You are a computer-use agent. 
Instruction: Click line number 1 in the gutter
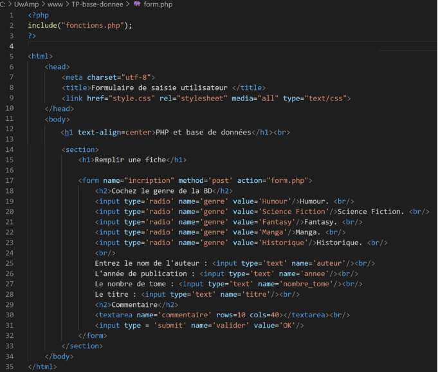pyautogui.click(x=12, y=15)
